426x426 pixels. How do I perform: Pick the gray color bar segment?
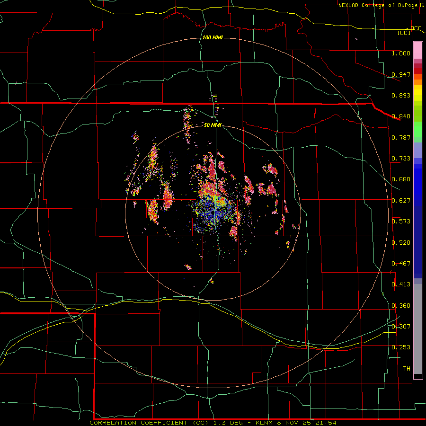418,329
